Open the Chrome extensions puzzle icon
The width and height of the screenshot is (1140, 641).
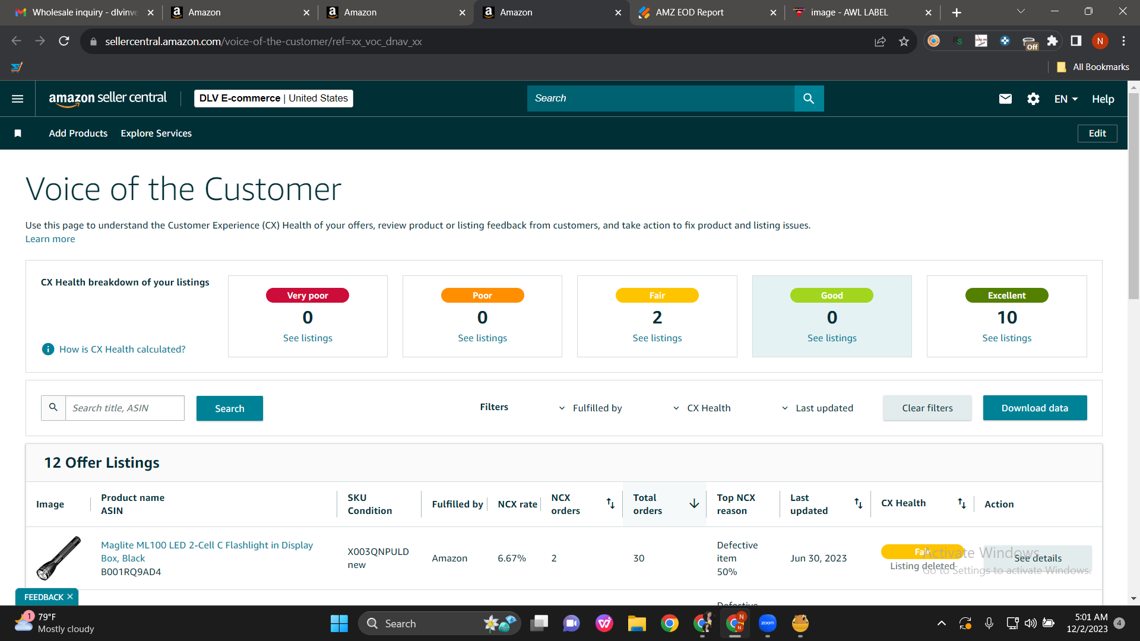[1052, 41]
